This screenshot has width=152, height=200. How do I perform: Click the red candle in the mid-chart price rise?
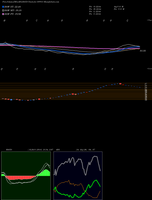(x=73, y=94)
